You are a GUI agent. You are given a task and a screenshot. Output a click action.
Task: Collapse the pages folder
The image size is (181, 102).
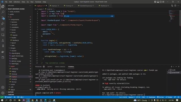click(12, 66)
